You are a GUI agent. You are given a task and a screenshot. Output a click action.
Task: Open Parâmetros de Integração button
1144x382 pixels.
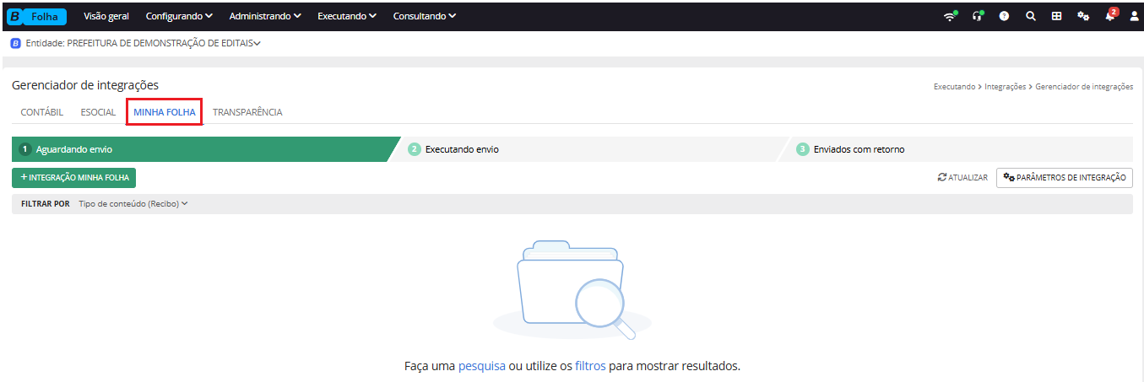click(x=1064, y=178)
